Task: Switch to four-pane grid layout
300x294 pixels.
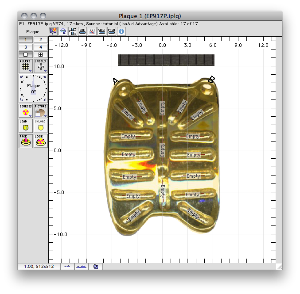Action: [x=41, y=55]
